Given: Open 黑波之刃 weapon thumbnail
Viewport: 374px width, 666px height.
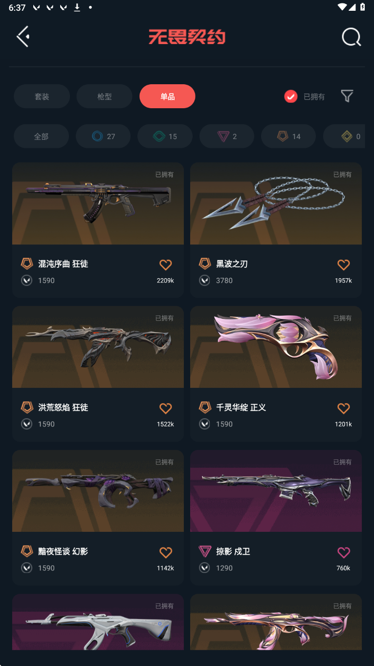Looking at the screenshot, I should [276, 203].
